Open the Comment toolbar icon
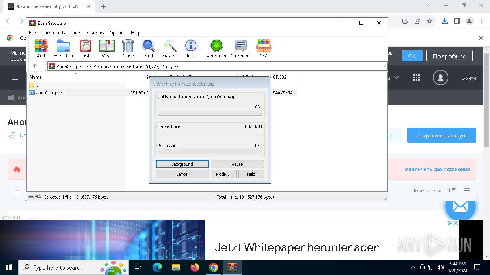 click(x=241, y=49)
